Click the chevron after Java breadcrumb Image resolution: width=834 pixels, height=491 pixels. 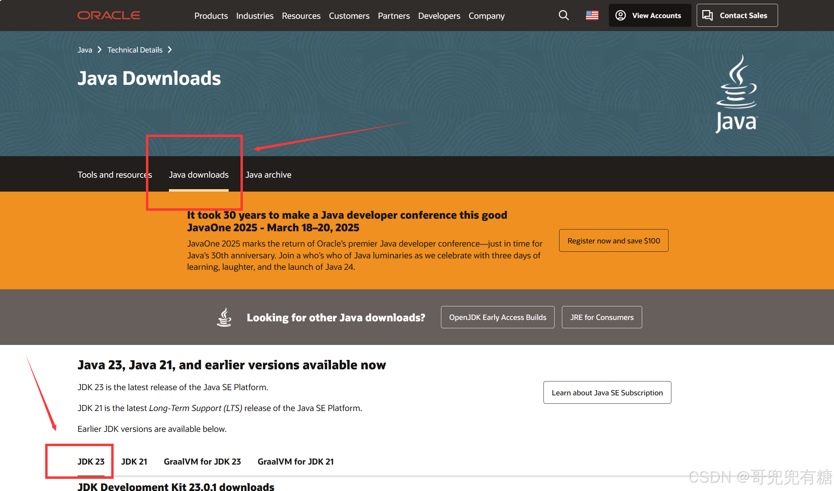(x=100, y=50)
